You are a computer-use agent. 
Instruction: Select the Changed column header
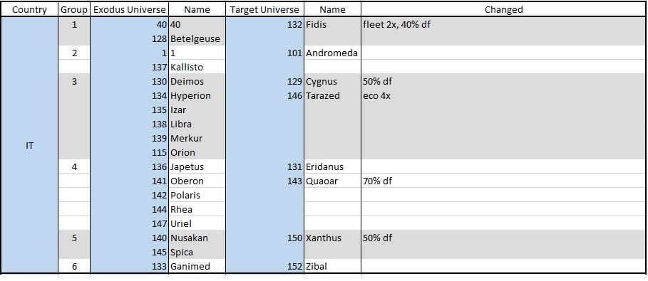click(503, 9)
